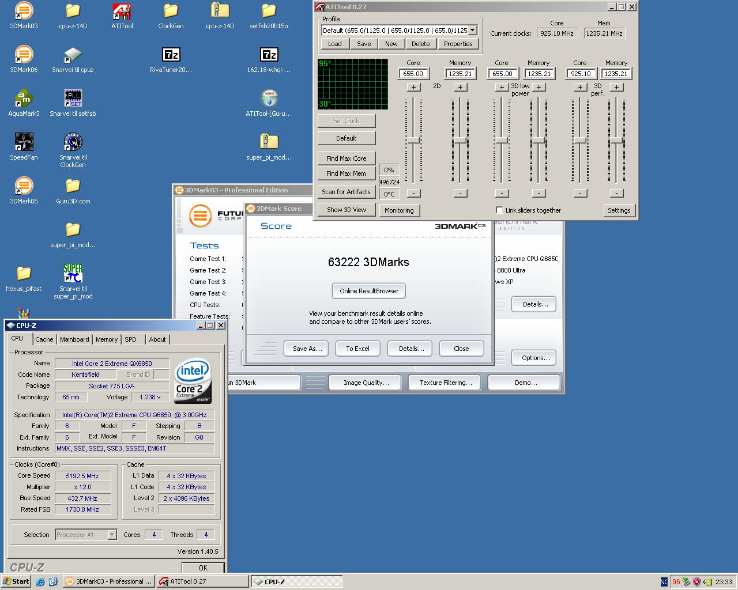Image resolution: width=738 pixels, height=590 pixels.
Task: Click Image Quality... in 3DMark03
Action: 366,383
